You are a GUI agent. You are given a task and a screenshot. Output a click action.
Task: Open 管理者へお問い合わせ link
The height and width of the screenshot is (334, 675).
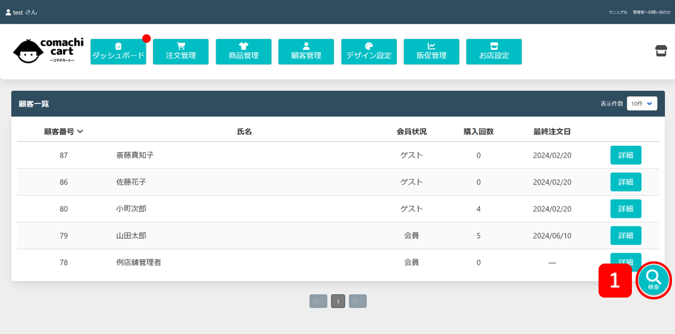(651, 13)
